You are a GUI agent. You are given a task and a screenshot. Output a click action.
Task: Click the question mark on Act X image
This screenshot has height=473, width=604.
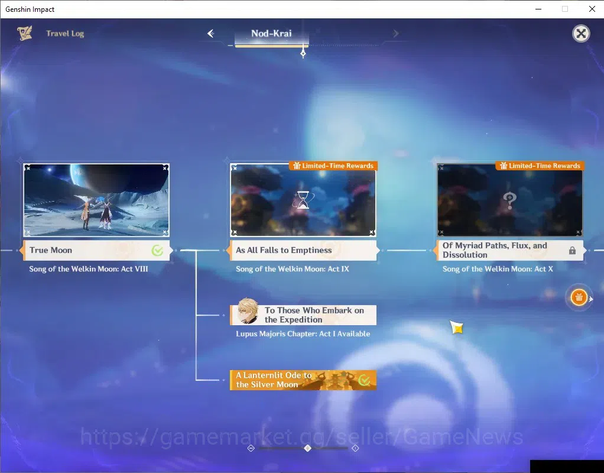pyautogui.click(x=509, y=200)
